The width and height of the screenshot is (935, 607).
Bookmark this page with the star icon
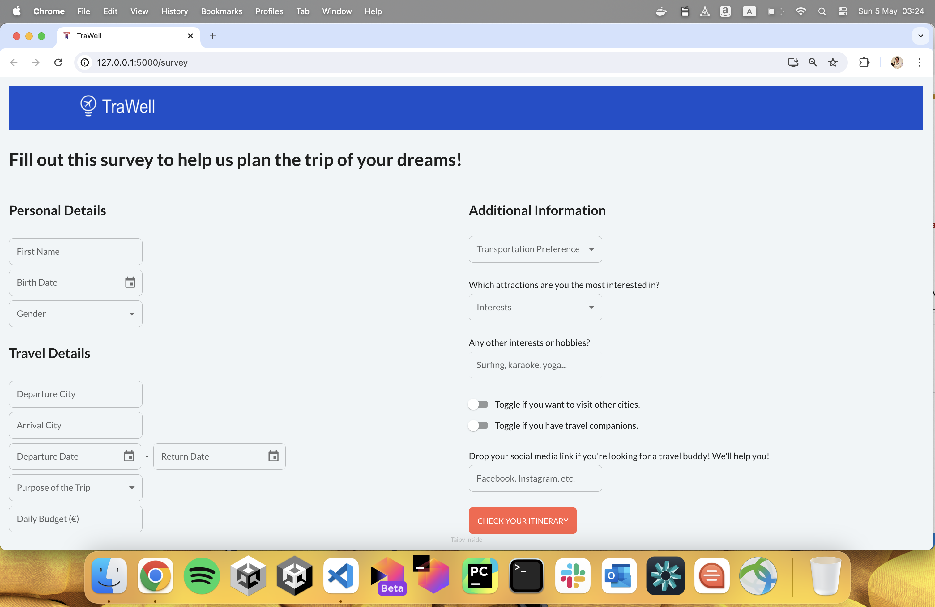click(832, 62)
